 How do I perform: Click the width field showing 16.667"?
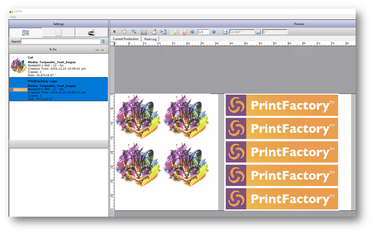[x=242, y=32]
